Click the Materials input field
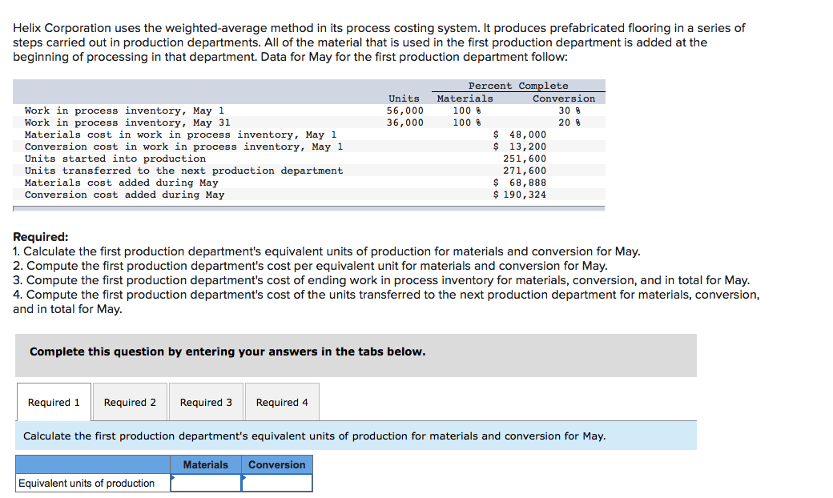 [205, 483]
